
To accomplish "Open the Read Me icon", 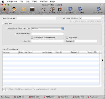I will click(x=52, y=9).
